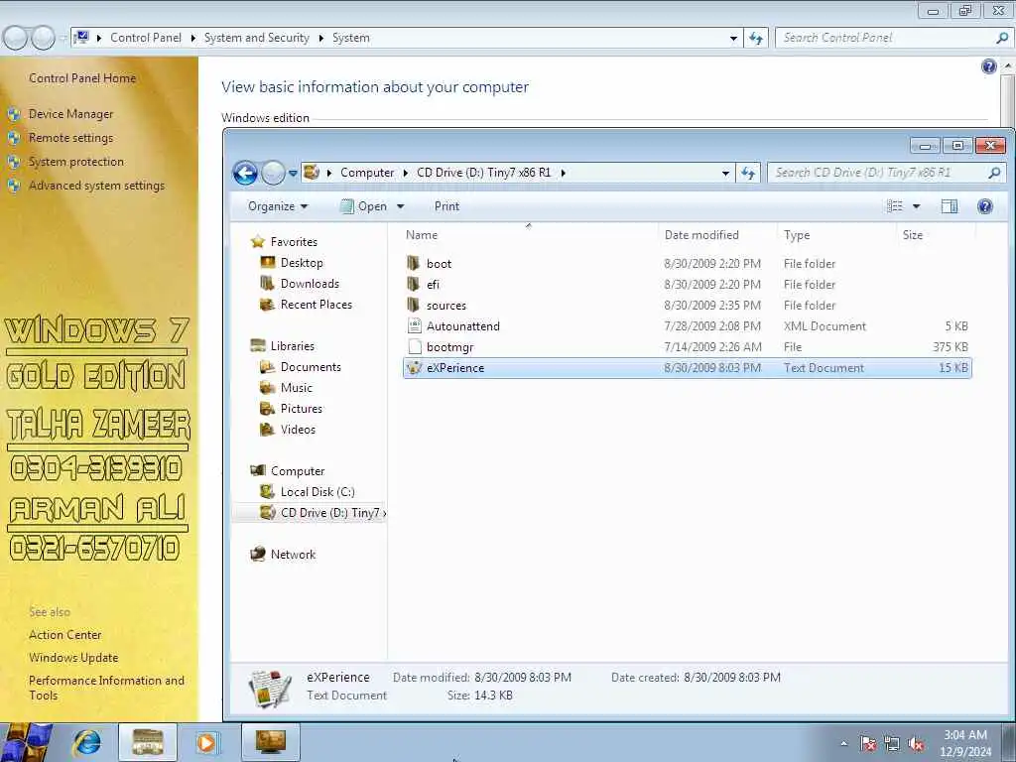Open Windows Update under See also
This screenshot has height=762, width=1016.
pyautogui.click(x=73, y=657)
